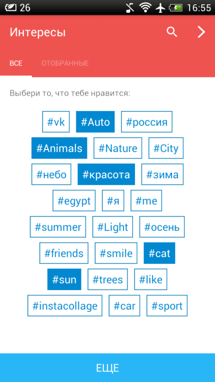Switch to the ОТОБРАННЫЕ tab
Screen dimensions: 215x382
click(65, 63)
